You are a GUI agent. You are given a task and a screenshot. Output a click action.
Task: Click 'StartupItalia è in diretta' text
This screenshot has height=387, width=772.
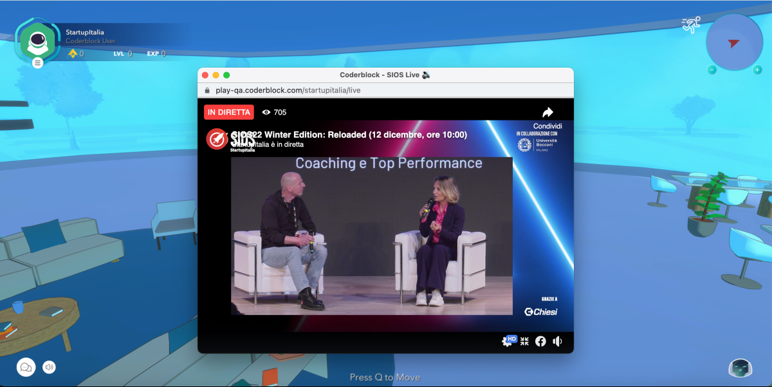(x=267, y=145)
